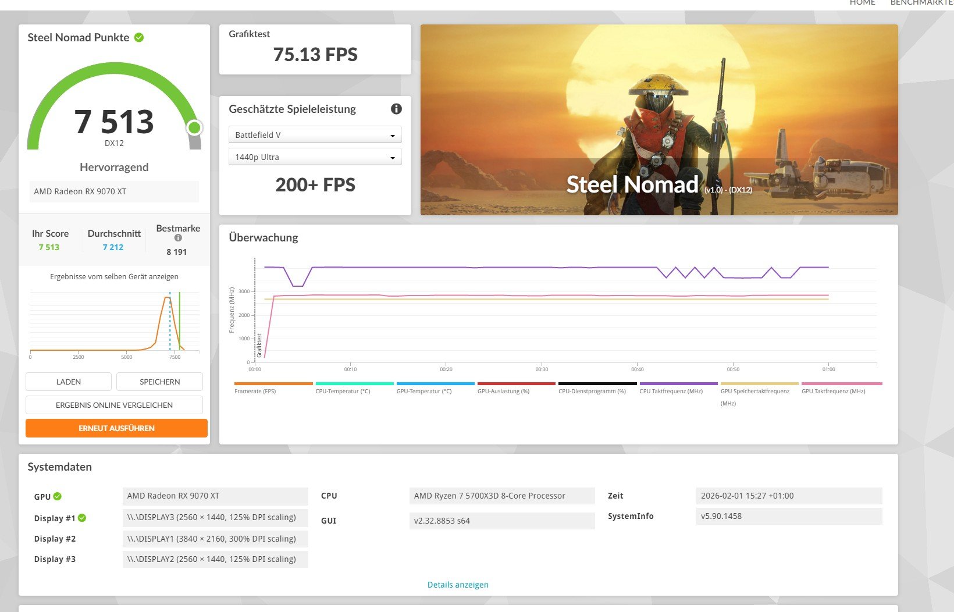Screen dimensions: 954x612
Task: Open the BENCHMARKTESTS menu item
Action: click(922, 3)
